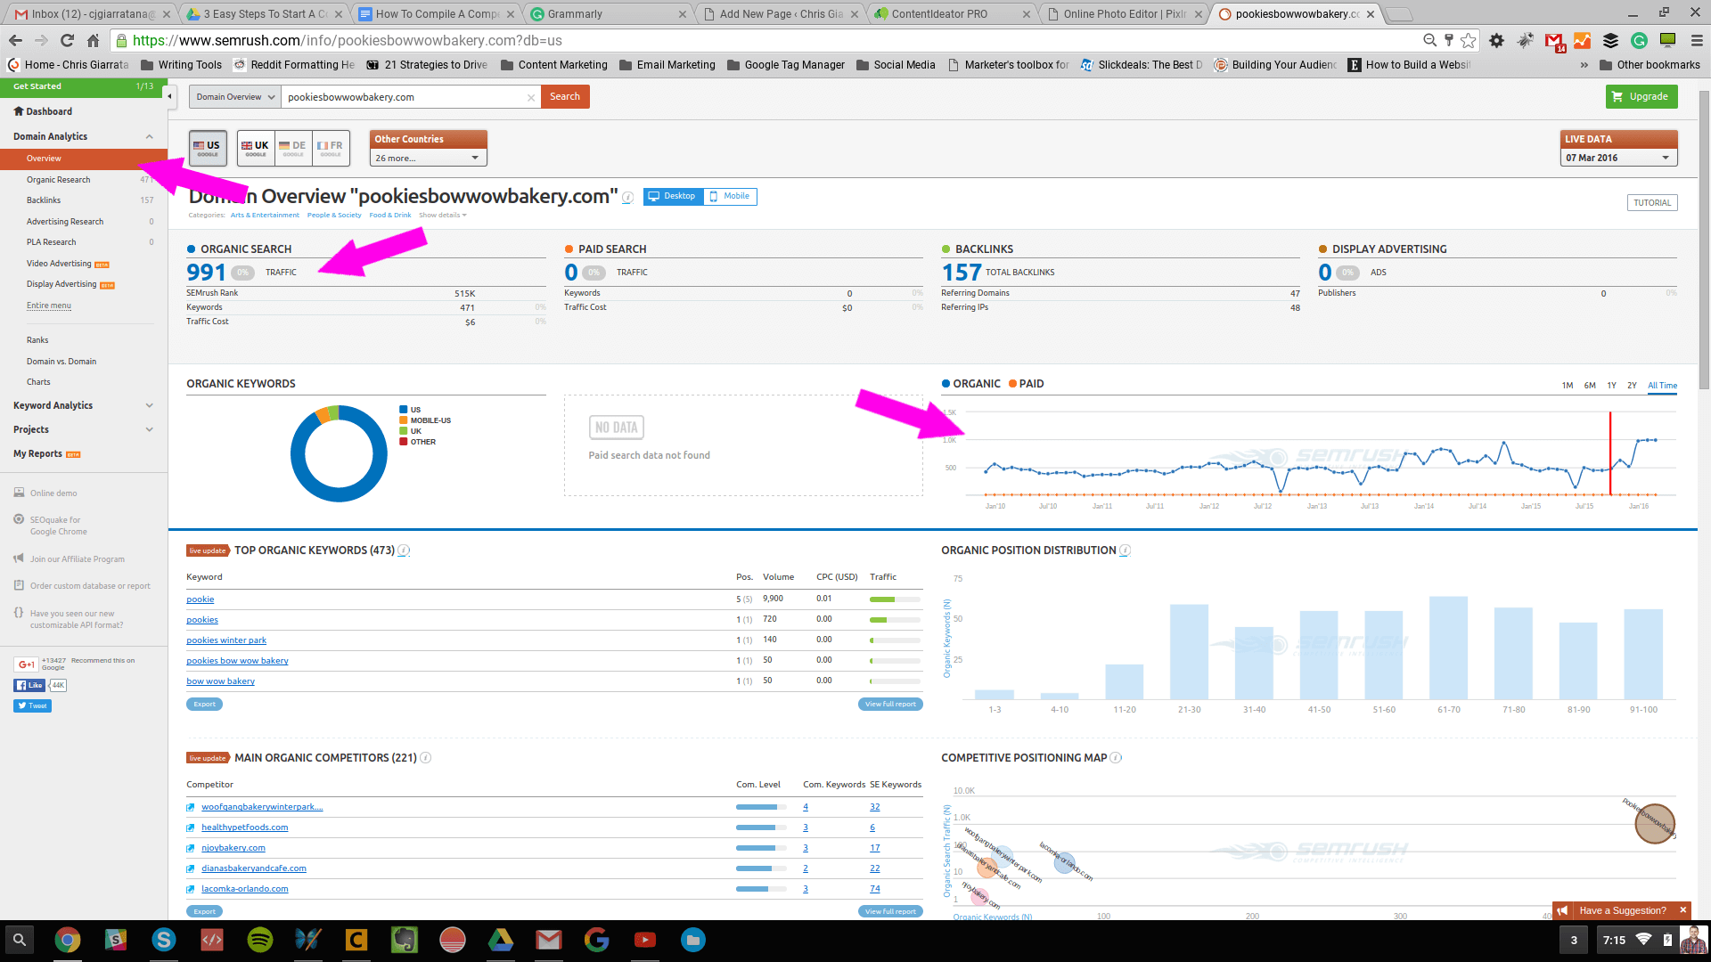Open external link icon for healthypetfoods.com

point(190,827)
